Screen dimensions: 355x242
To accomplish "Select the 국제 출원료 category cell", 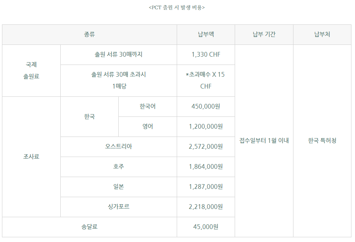I will [32, 70].
